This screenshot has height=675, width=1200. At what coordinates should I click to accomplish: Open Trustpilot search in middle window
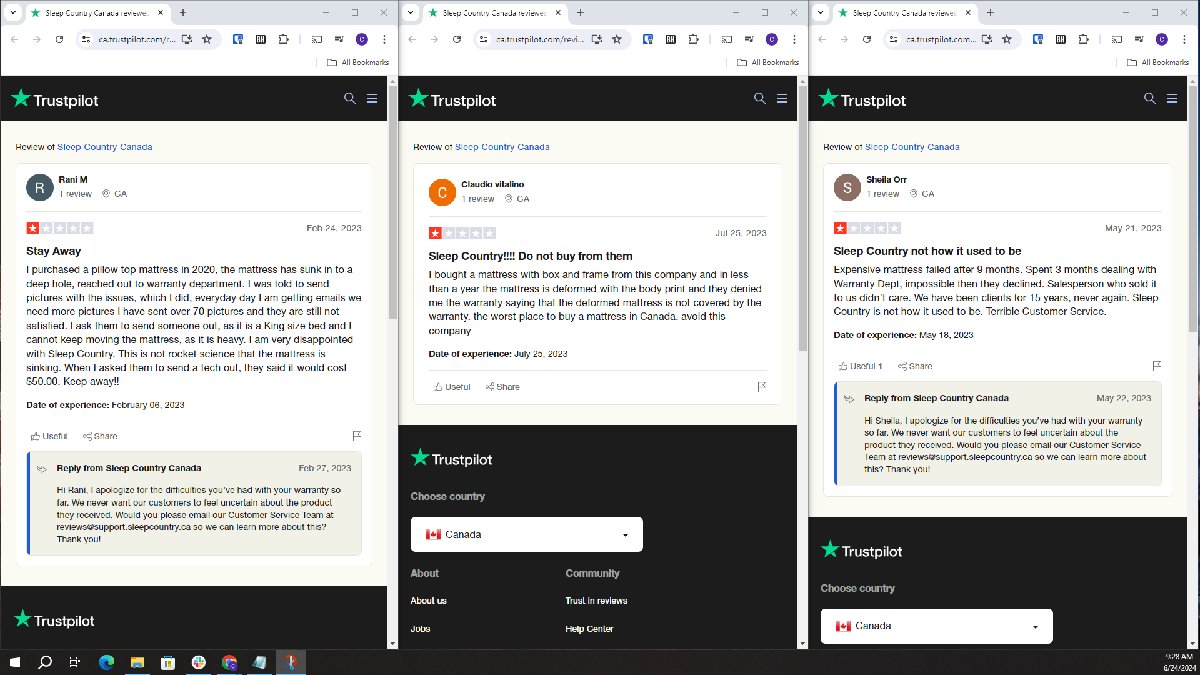click(x=760, y=98)
